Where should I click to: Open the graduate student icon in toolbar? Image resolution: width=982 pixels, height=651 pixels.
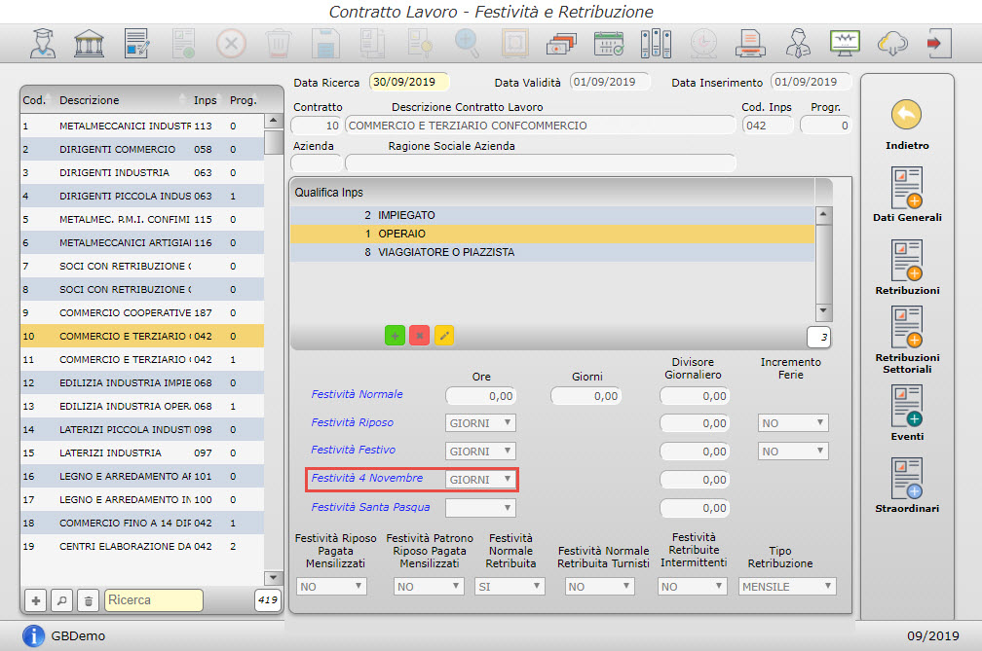[43, 44]
